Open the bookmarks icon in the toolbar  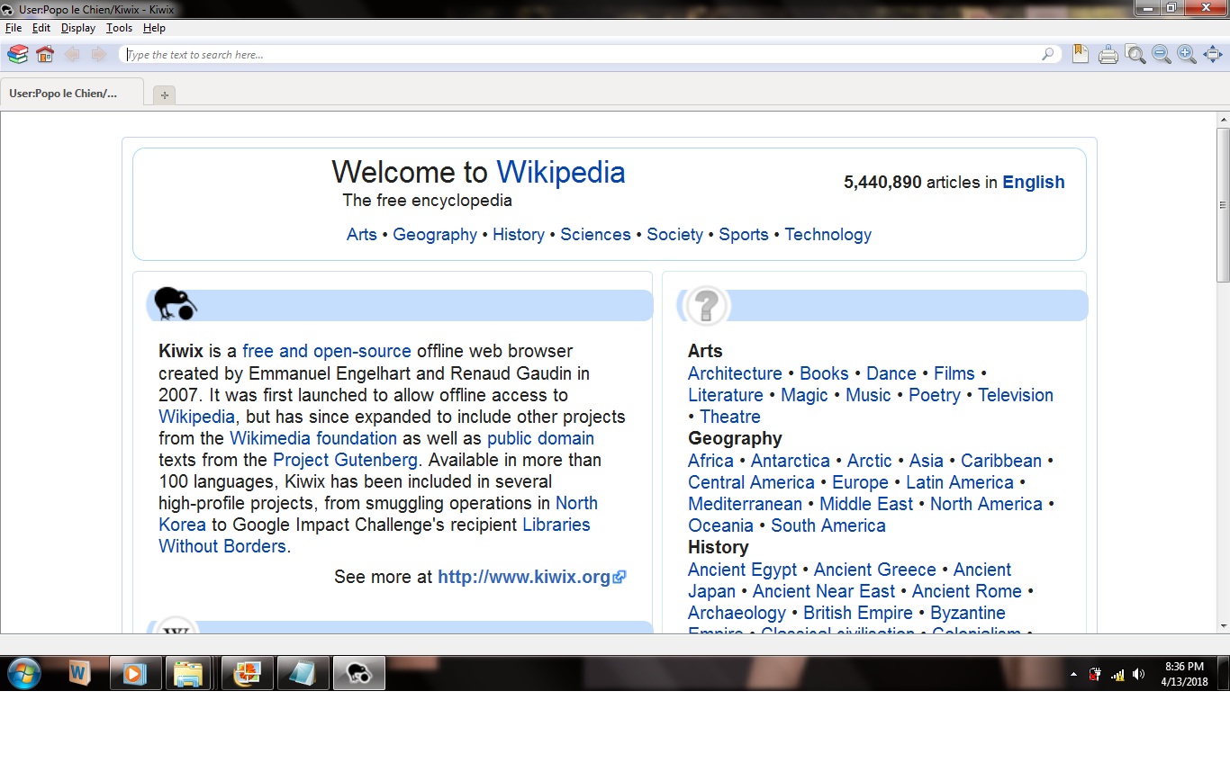click(x=1081, y=55)
